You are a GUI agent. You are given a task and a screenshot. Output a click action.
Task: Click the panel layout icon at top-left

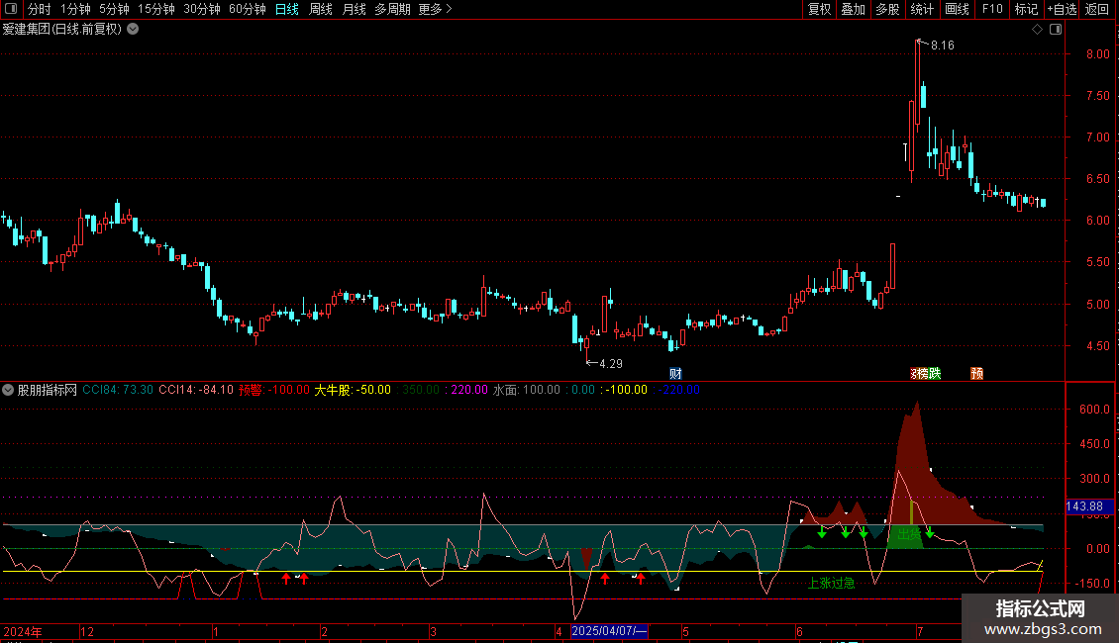click(x=11, y=9)
